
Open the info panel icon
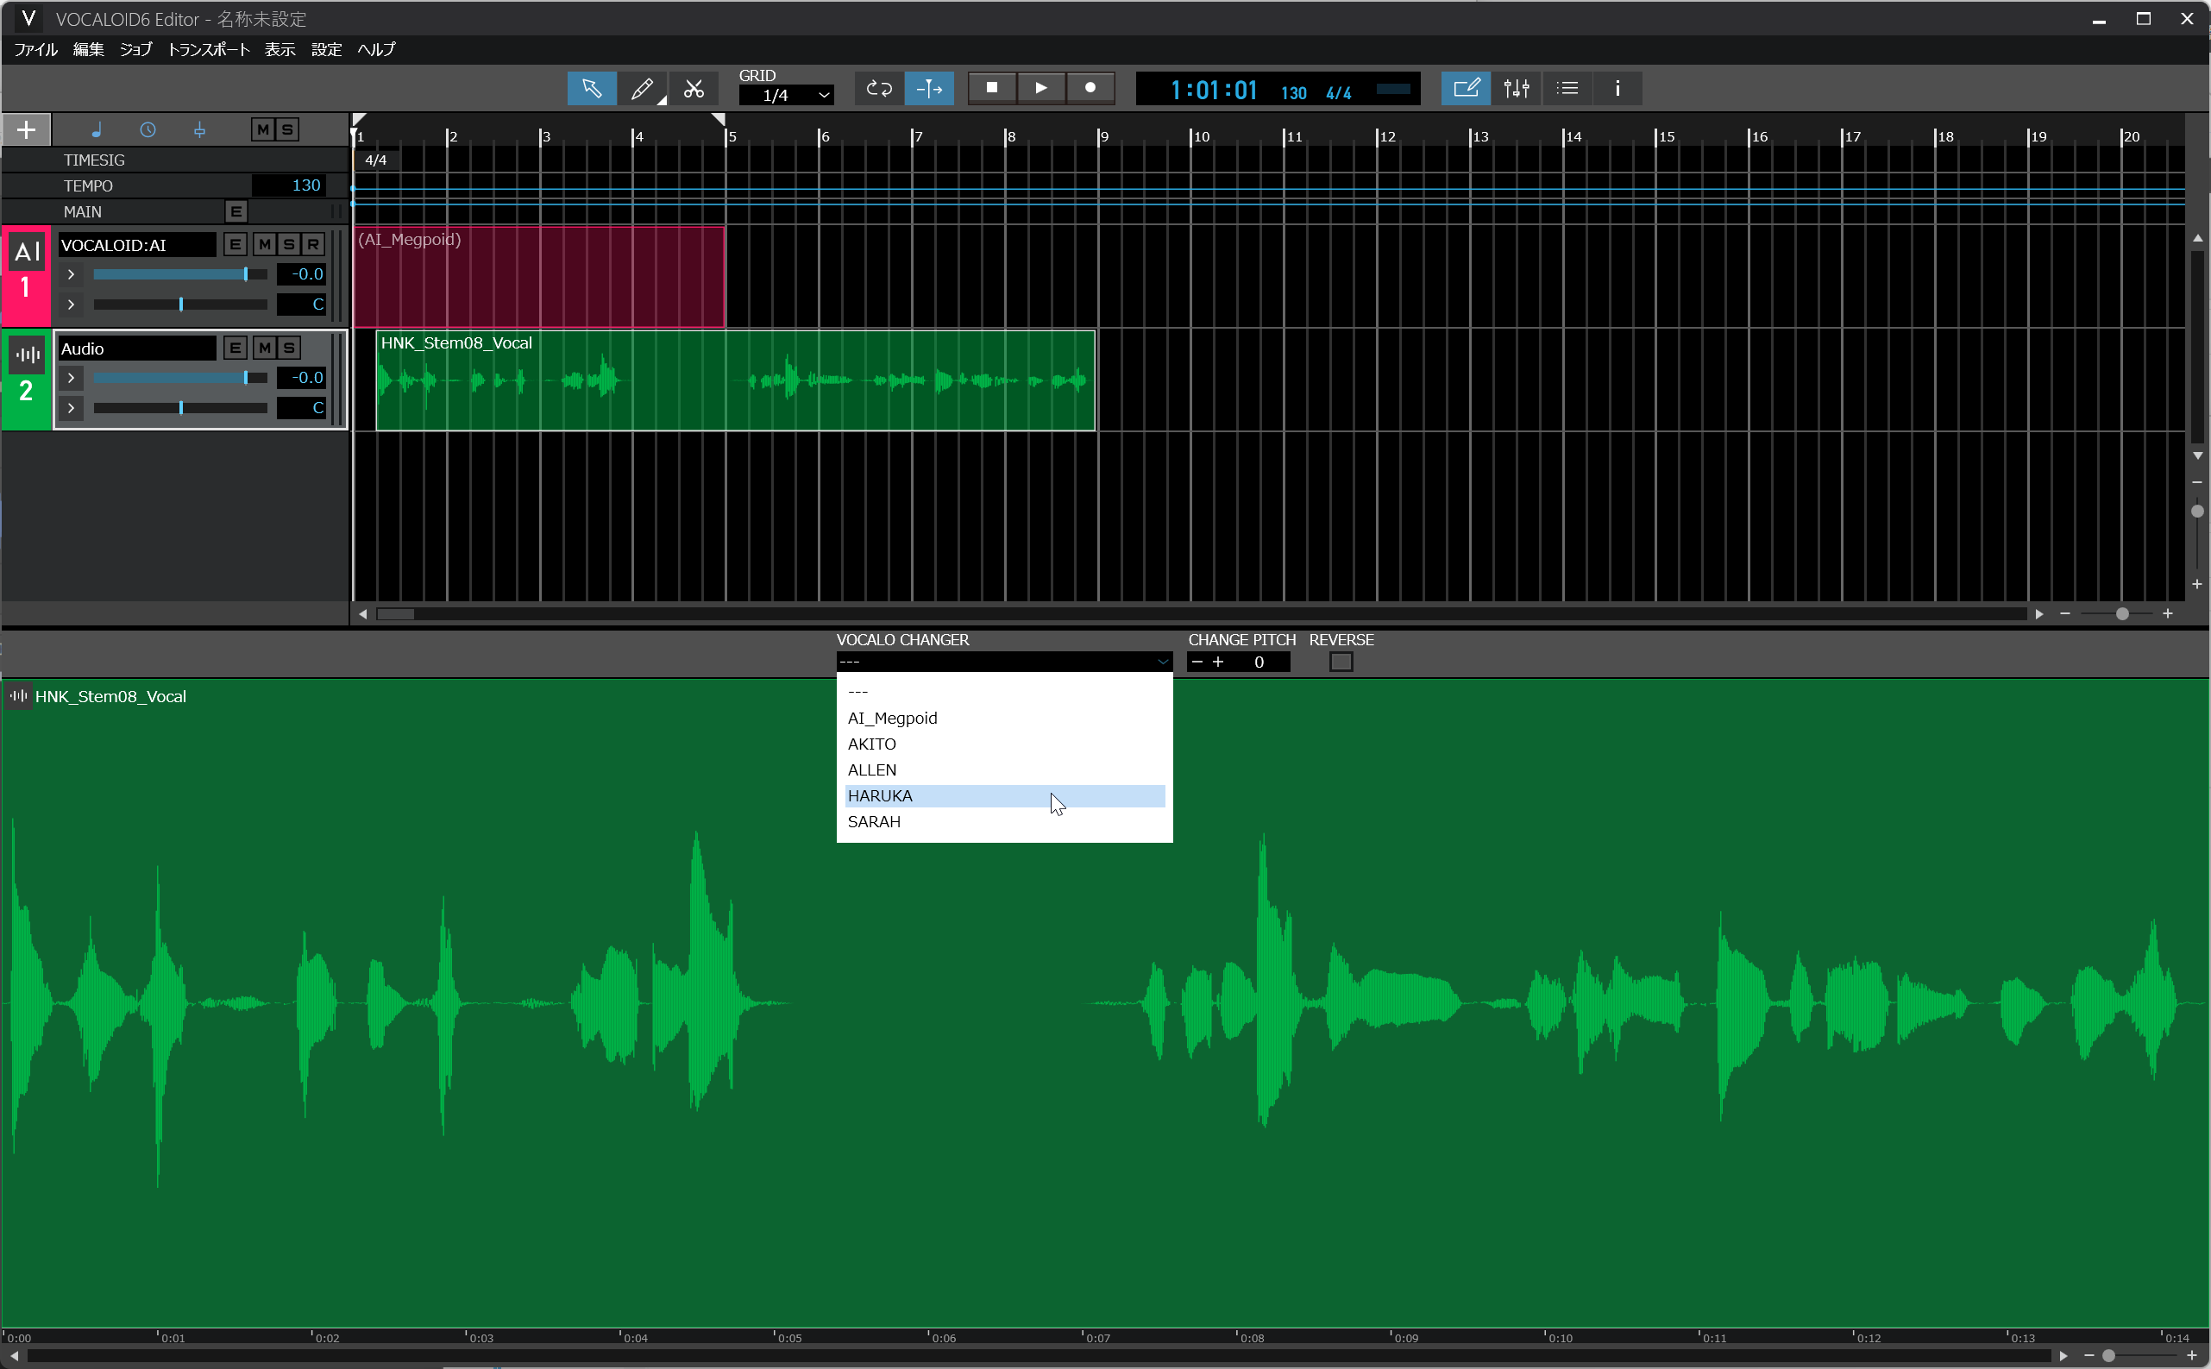click(x=1618, y=88)
